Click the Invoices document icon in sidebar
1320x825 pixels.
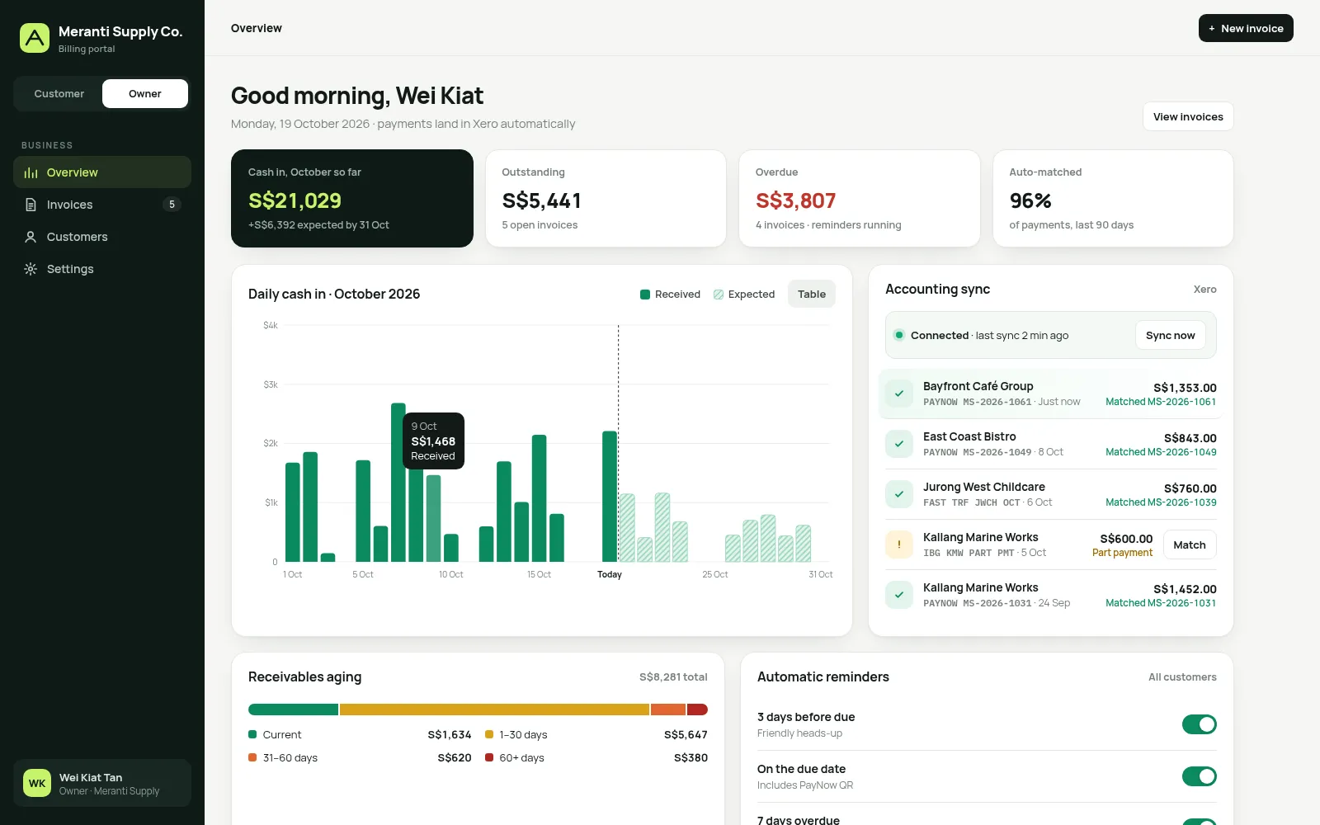pos(31,205)
